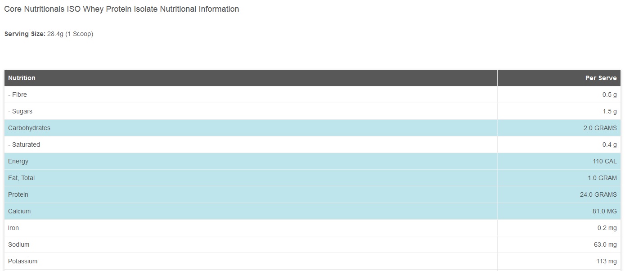Click the 1.5 g sugars value
Viewport: 625px width, 271px height.
[609, 111]
